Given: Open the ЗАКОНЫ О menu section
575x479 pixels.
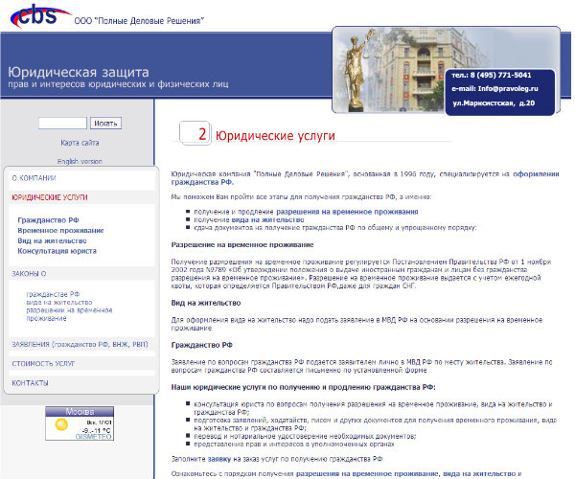Looking at the screenshot, I should coord(29,274).
